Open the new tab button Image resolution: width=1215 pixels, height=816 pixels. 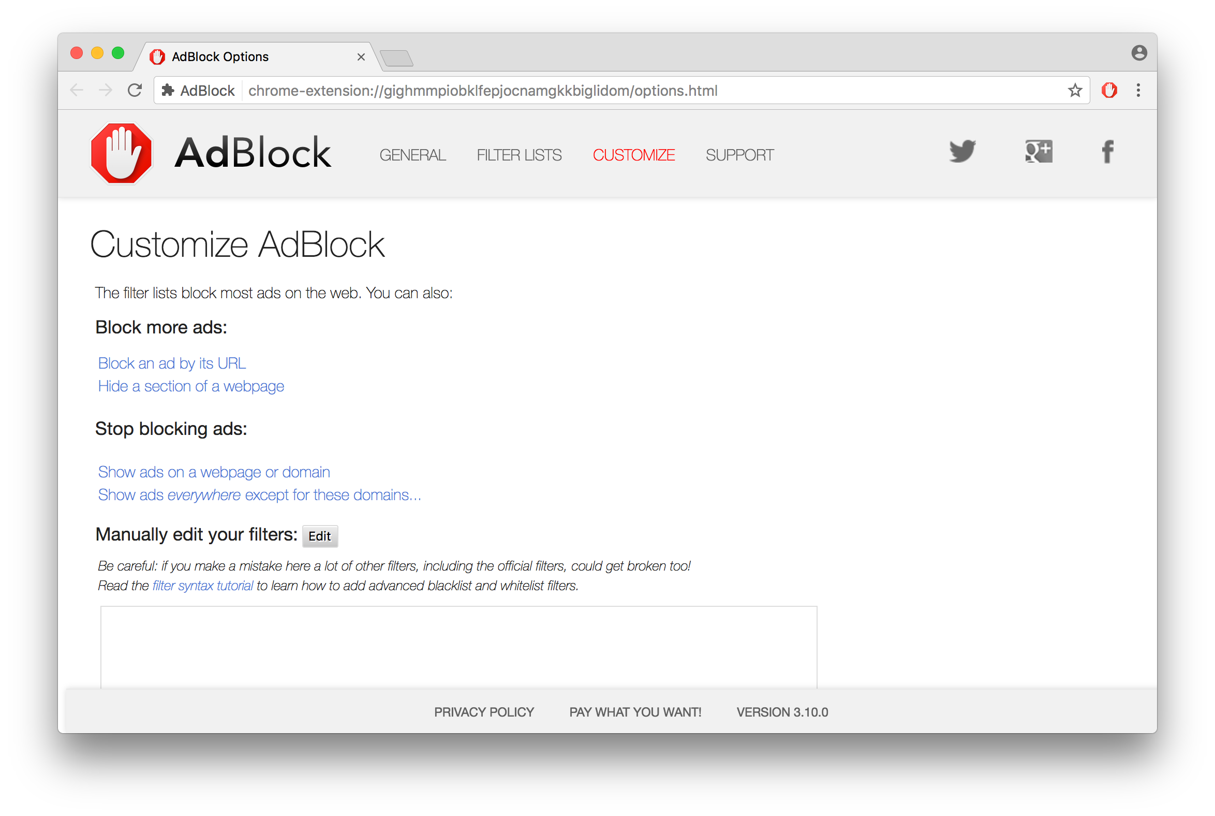(x=397, y=59)
